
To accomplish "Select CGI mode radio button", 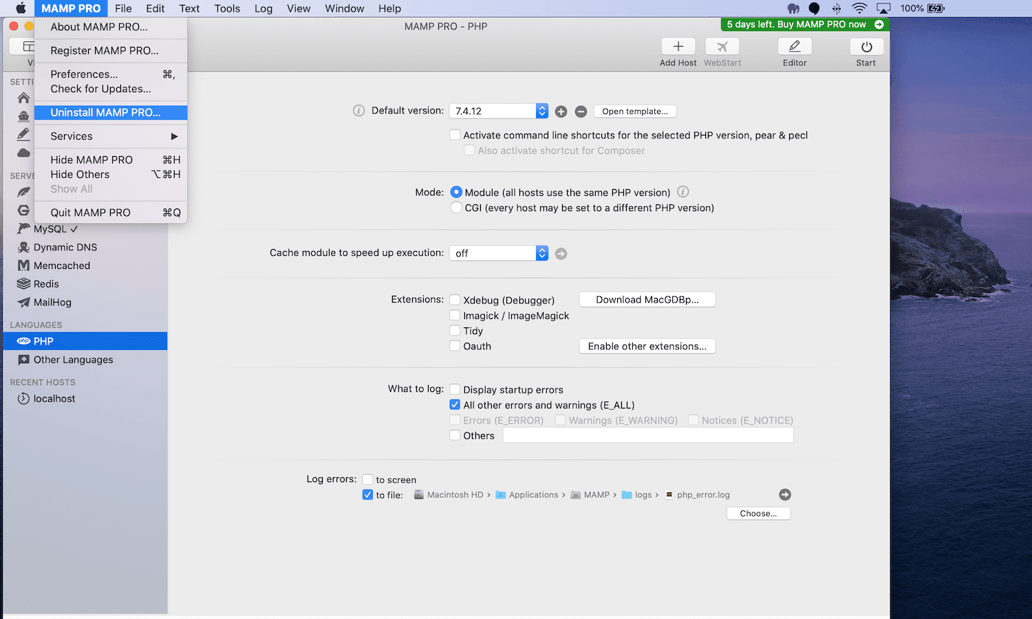I will (x=456, y=208).
